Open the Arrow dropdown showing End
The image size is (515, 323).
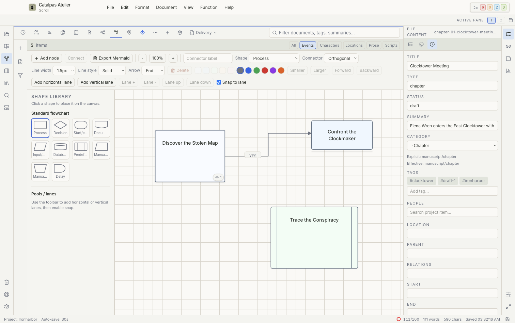pos(153,70)
